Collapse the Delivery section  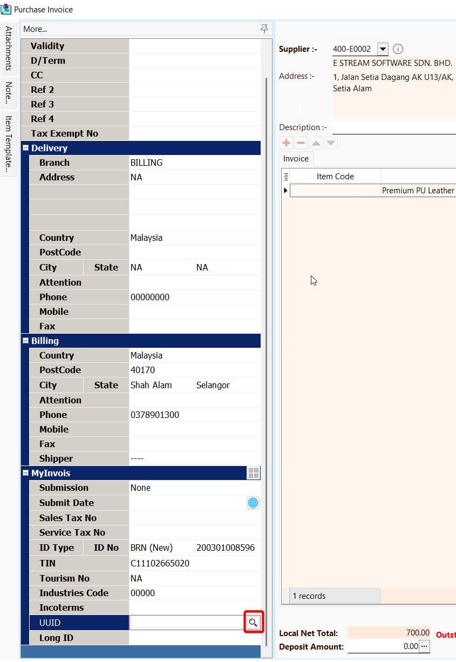[25, 148]
